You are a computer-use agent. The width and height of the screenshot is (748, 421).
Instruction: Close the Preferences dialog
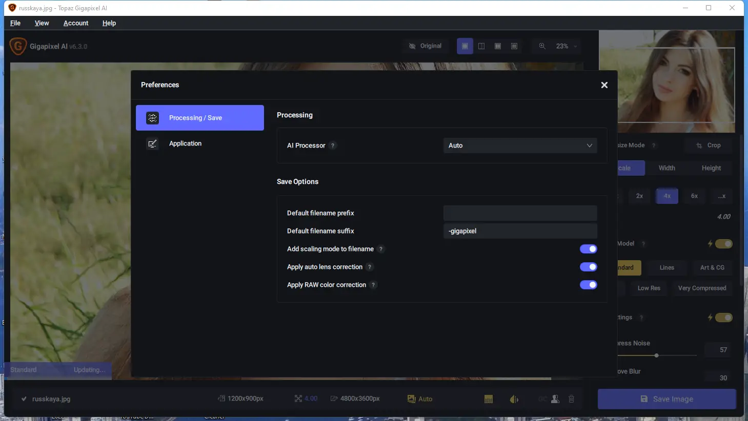click(604, 85)
